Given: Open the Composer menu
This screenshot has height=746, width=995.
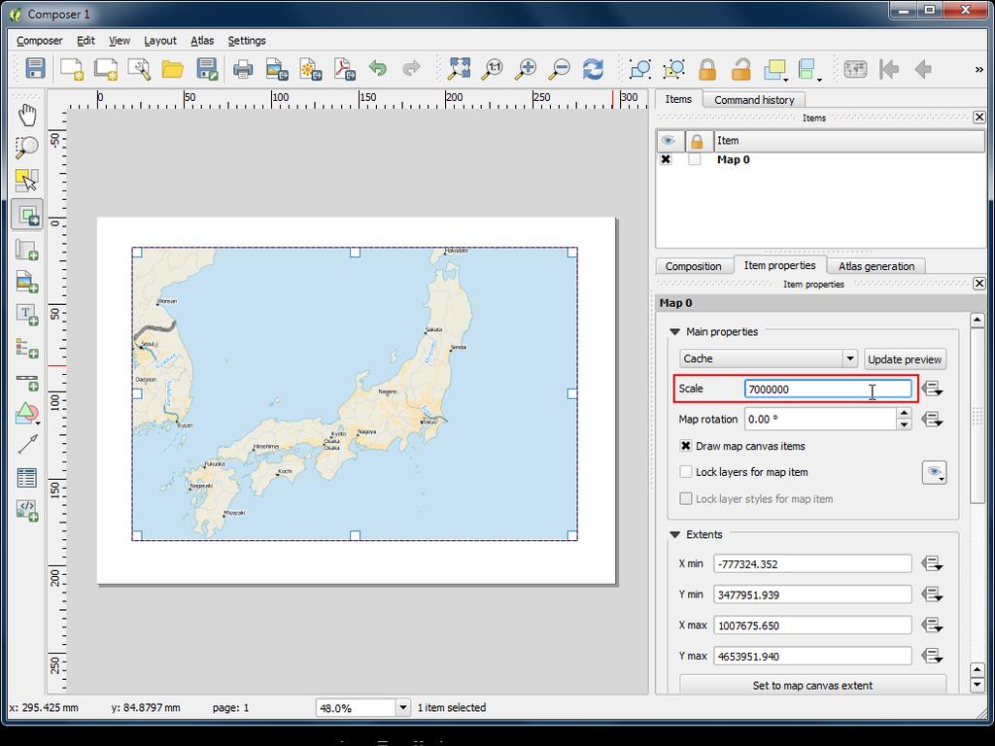Looking at the screenshot, I should pos(39,41).
